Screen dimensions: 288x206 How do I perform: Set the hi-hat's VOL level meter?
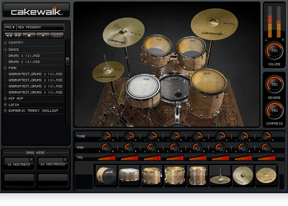point(220,158)
